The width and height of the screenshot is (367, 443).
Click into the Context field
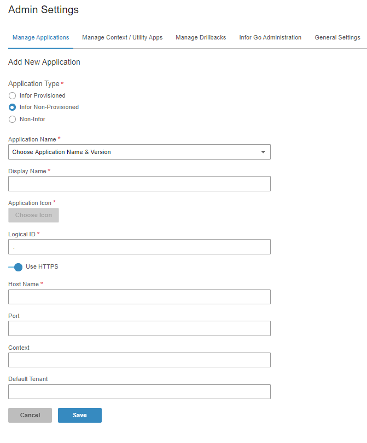pyautogui.click(x=139, y=360)
